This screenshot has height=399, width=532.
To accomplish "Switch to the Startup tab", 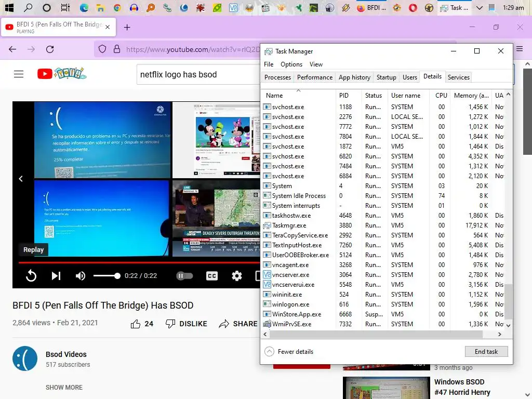I will (x=386, y=77).
